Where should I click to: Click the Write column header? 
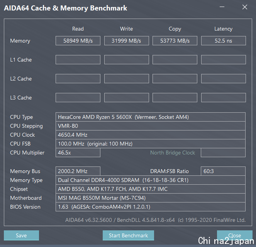pos(127,29)
